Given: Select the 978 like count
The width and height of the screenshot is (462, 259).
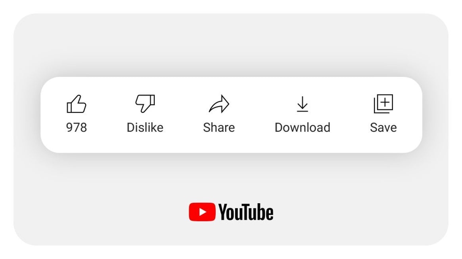Looking at the screenshot, I should 77,127.
